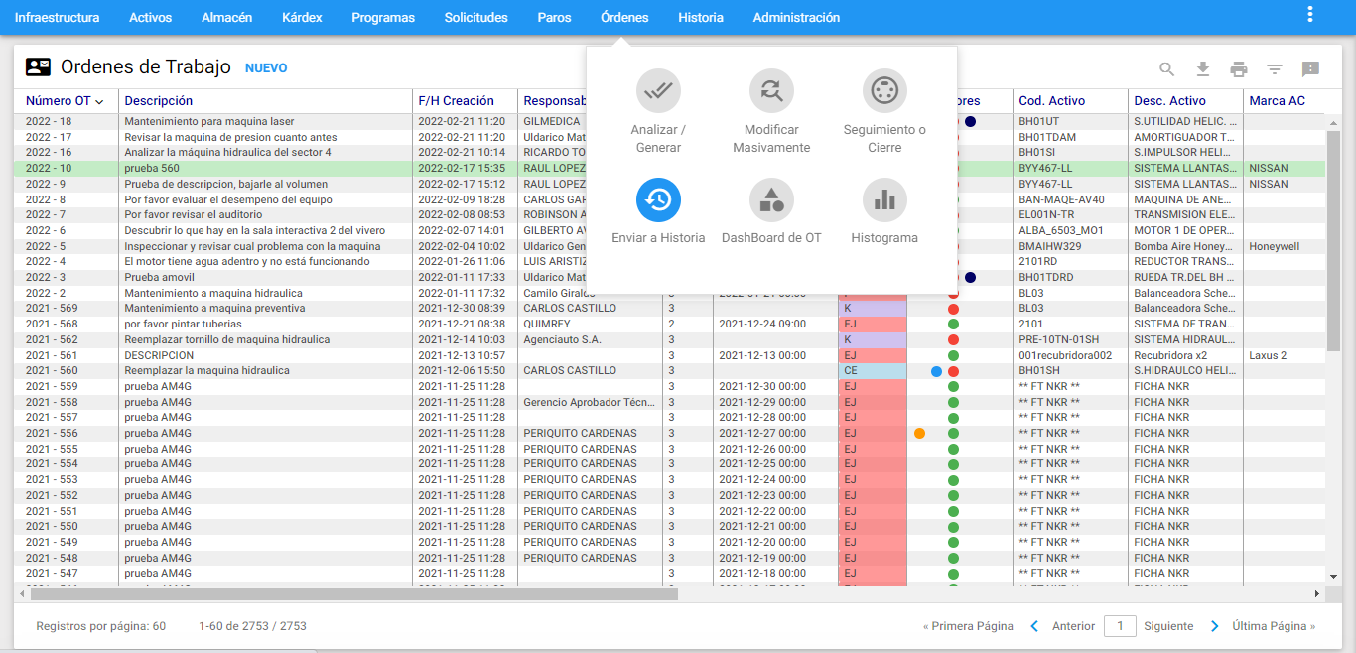Open Paros menu
Image resolution: width=1356 pixels, height=653 pixels.
[554, 17]
